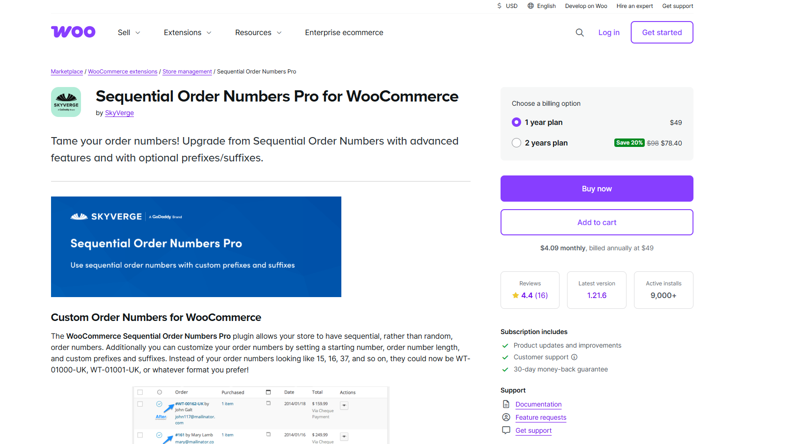Click the Buy now button
Viewport: 796px width, 444px height.
coord(597,189)
